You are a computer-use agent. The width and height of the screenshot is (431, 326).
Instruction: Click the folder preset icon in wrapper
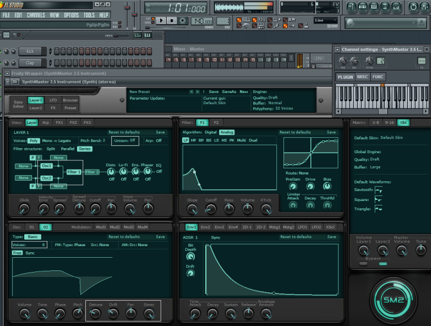pyautogui.click(x=15, y=81)
